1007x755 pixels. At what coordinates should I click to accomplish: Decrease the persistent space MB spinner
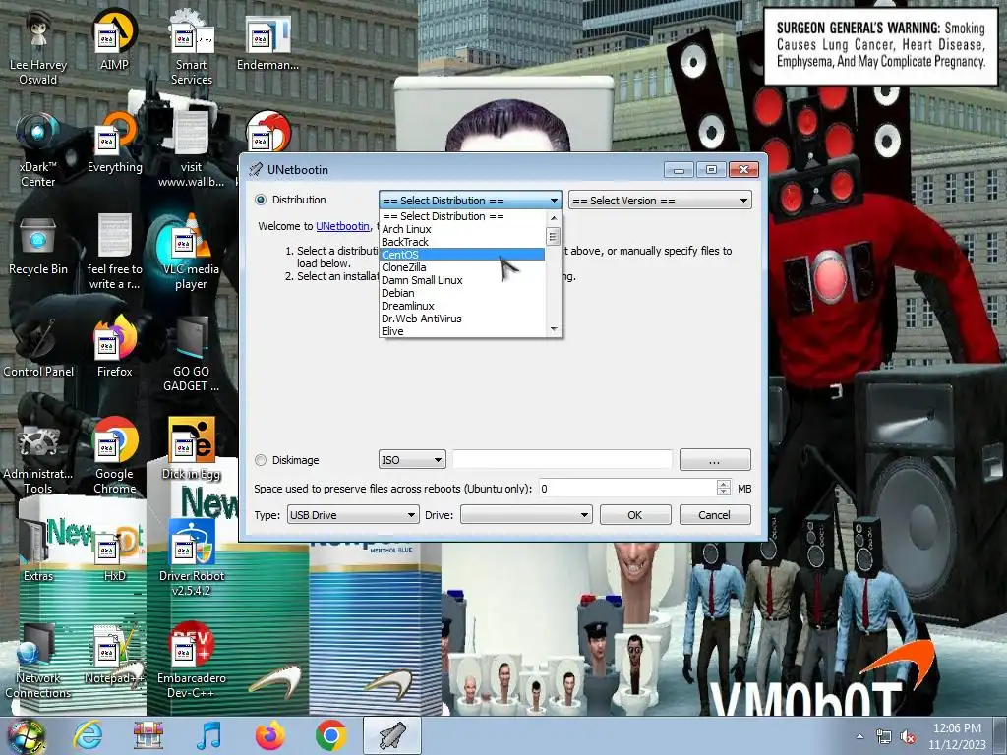(724, 494)
